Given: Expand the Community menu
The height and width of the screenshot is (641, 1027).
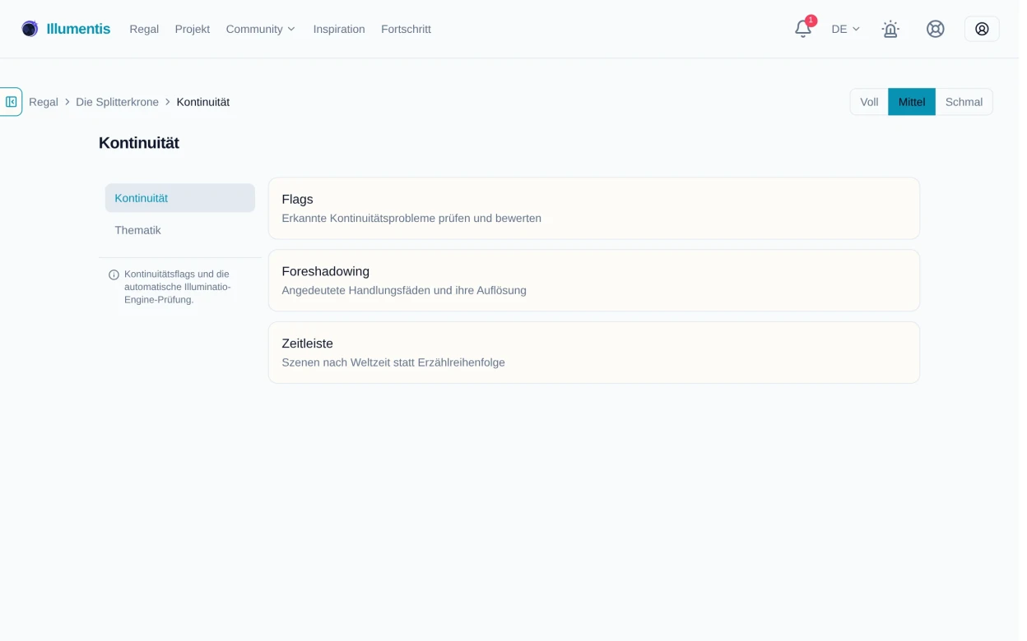Looking at the screenshot, I should [260, 29].
